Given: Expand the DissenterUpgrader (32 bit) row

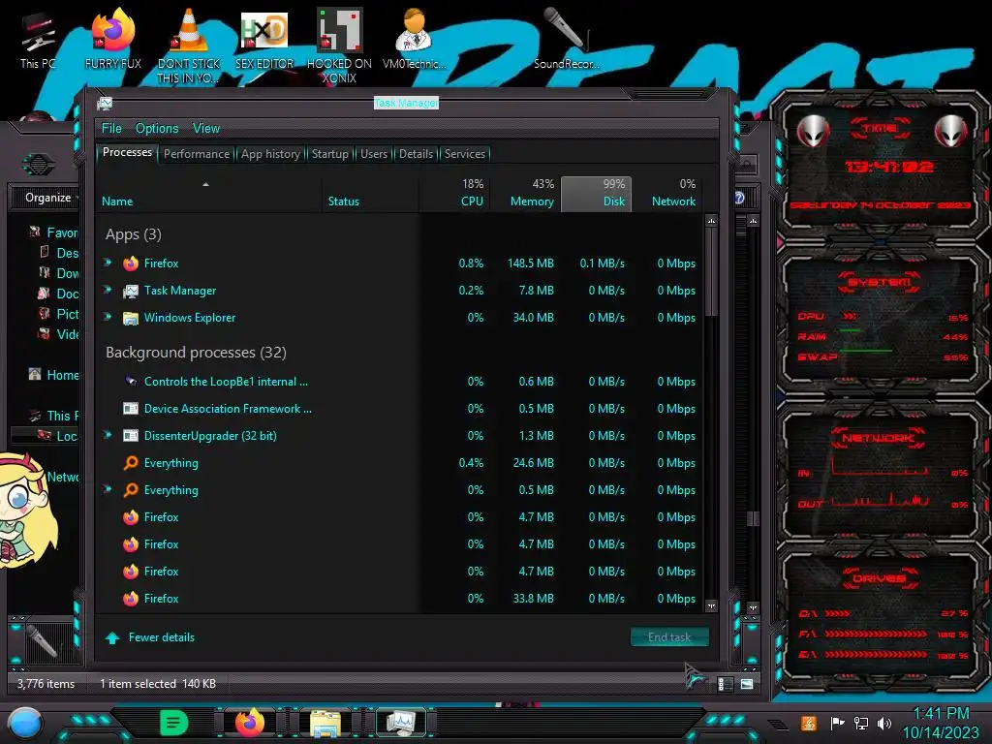Looking at the screenshot, I should 108,435.
